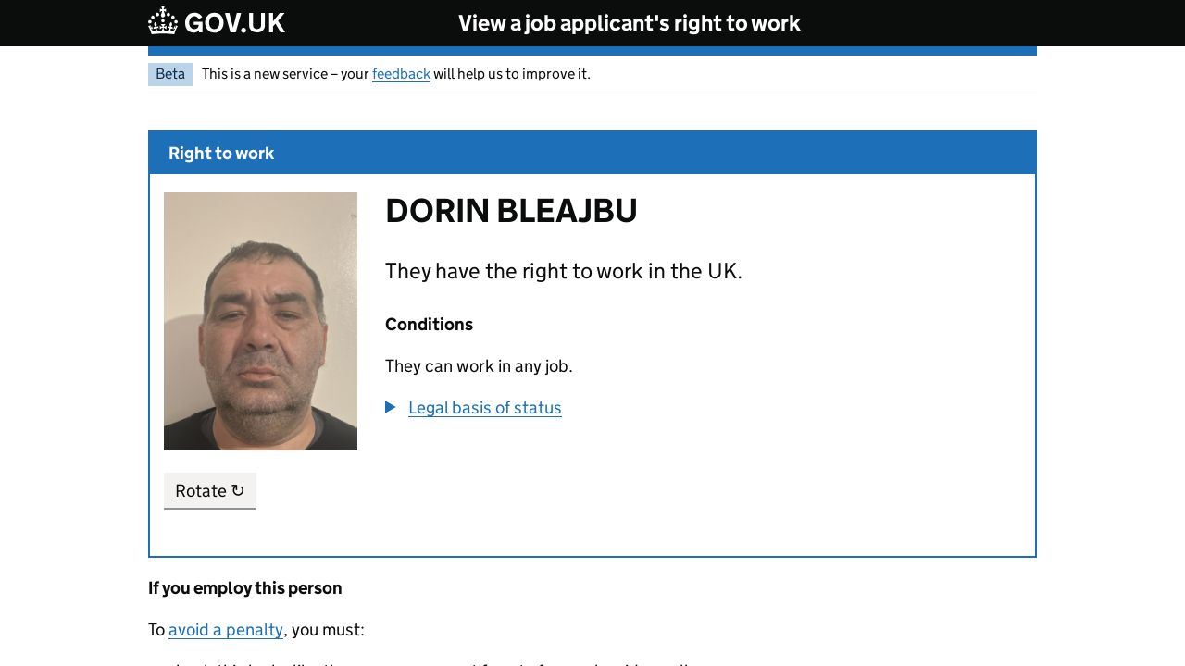Click the Conditions heading
1185x666 pixels.
[429, 325]
